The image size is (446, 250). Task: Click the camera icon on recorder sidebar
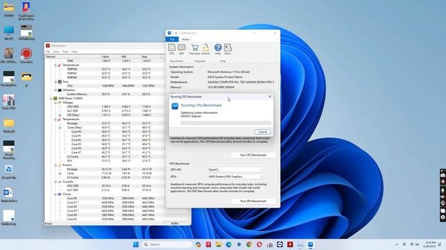pos(443,176)
